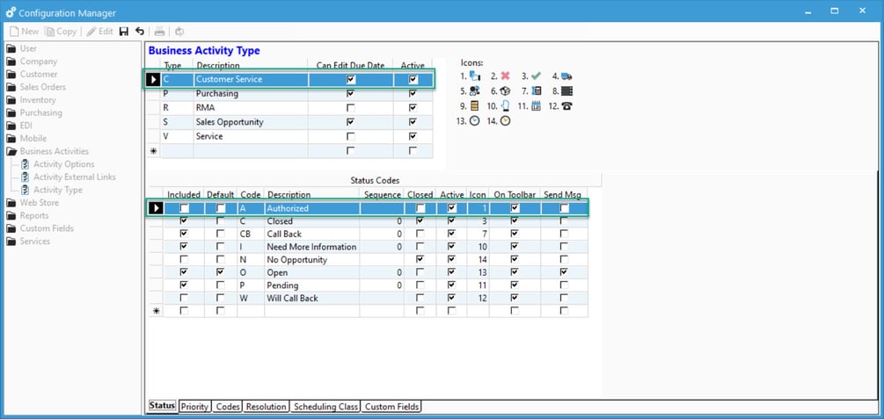
Task: Open Activity Options in the tree
Action: (63, 164)
